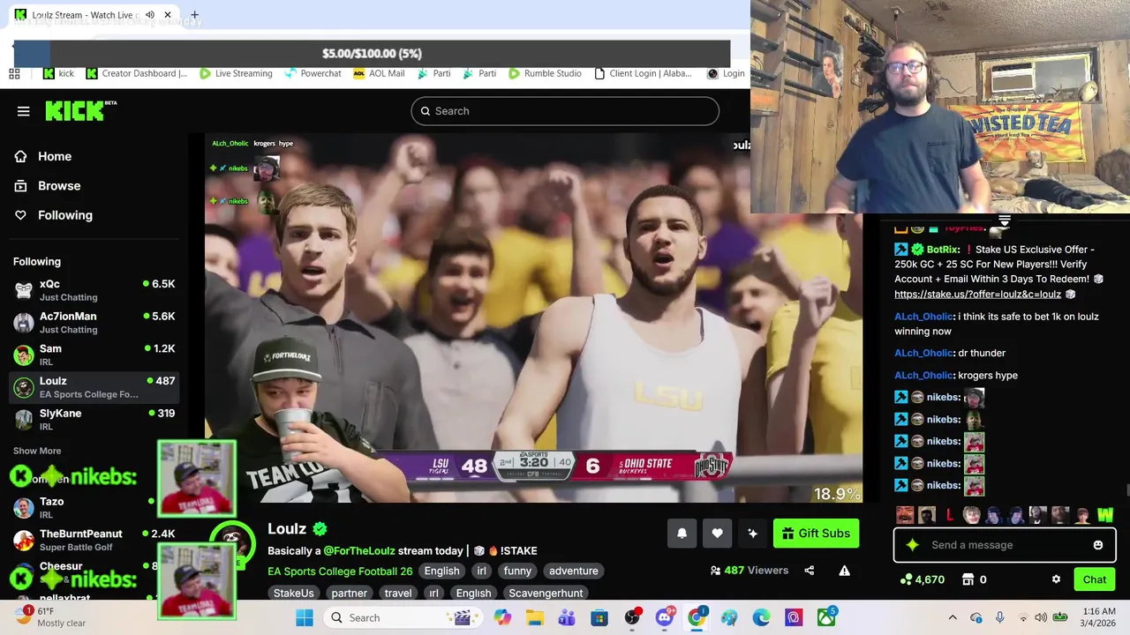Share the stream via share icon
This screenshot has width=1130, height=635.
click(x=809, y=571)
